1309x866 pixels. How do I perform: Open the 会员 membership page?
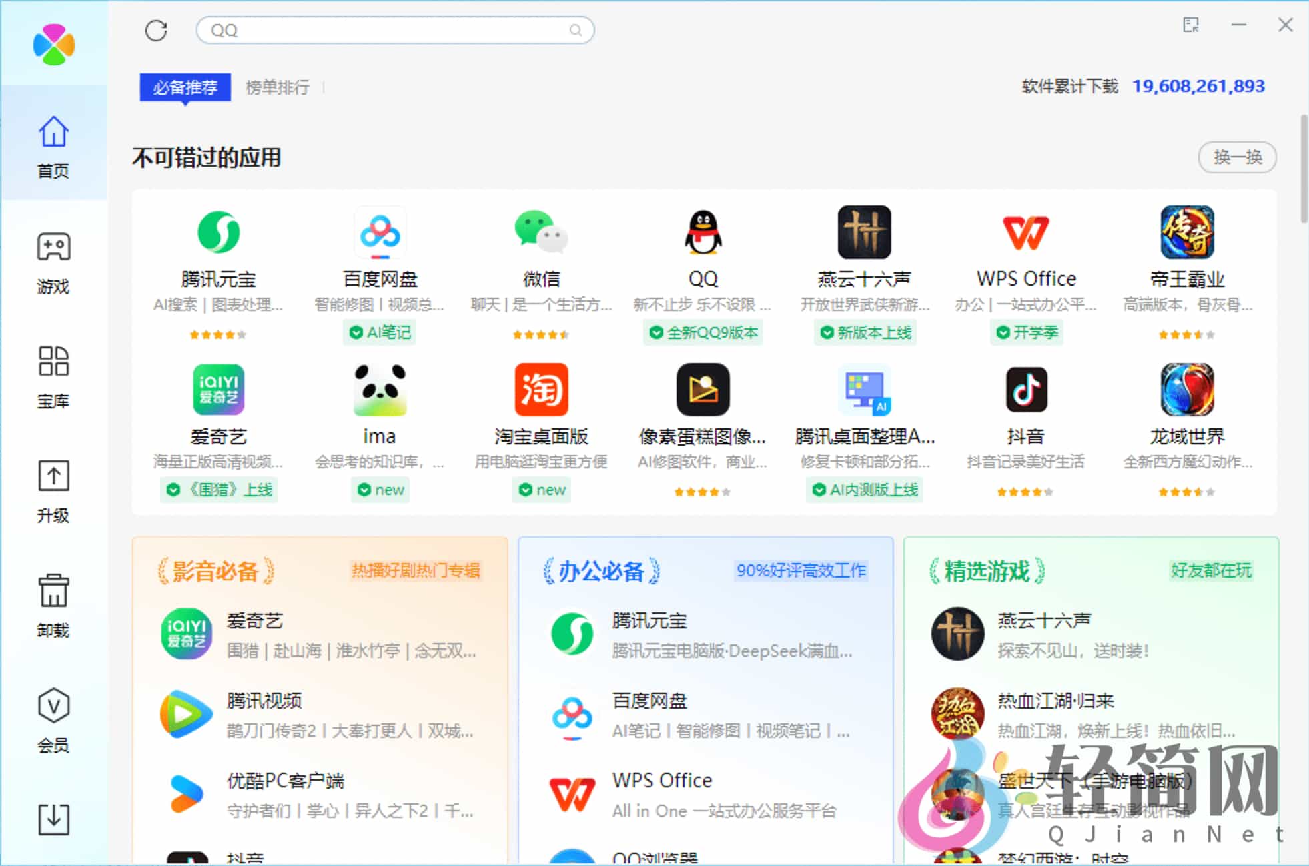(x=53, y=721)
